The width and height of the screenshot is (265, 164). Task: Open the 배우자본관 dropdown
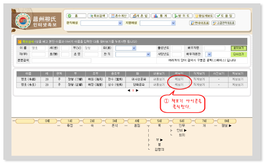click(x=209, y=54)
